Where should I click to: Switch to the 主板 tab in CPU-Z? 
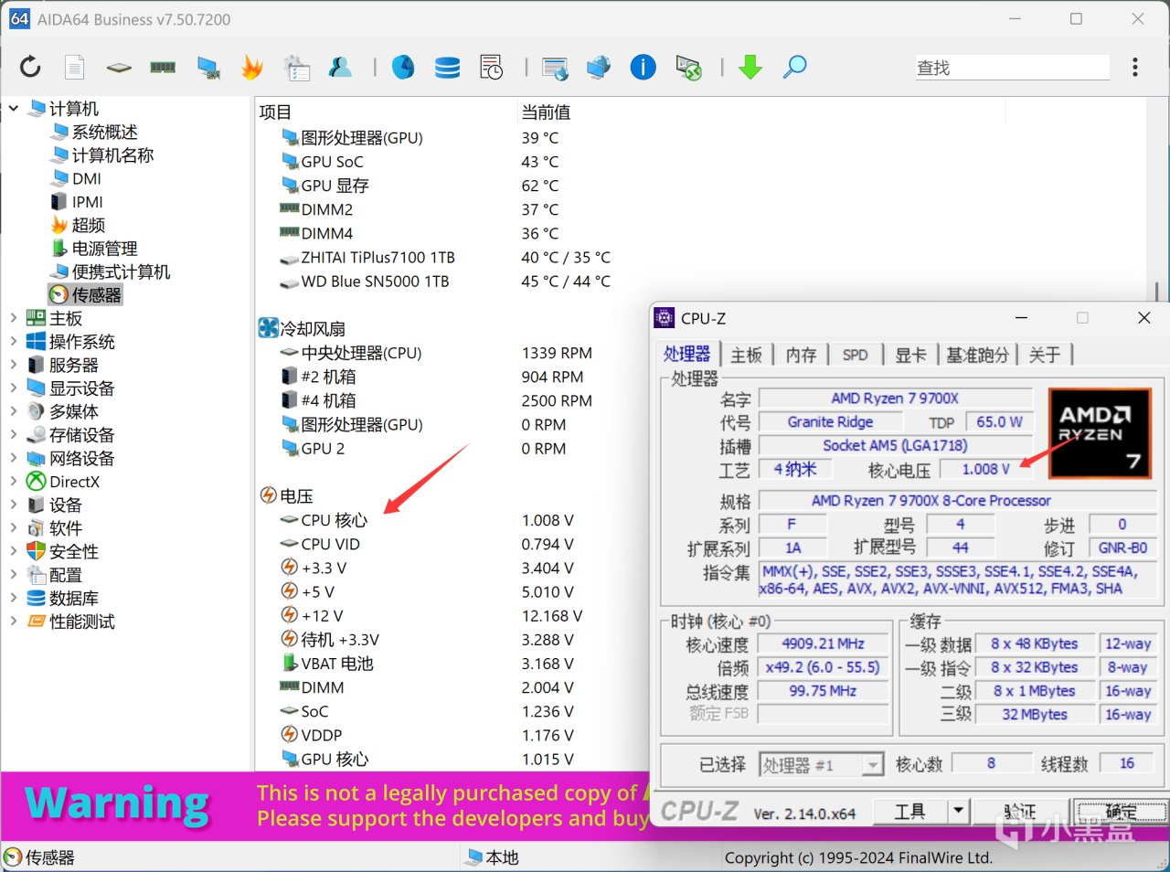pyautogui.click(x=747, y=355)
